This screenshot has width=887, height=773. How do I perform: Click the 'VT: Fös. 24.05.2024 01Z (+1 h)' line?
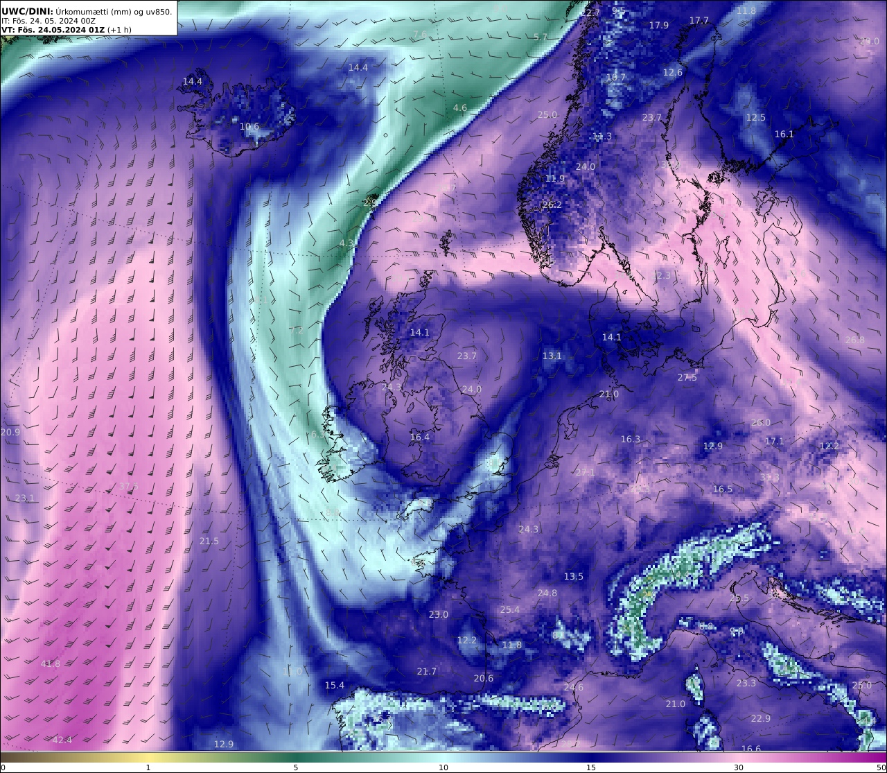click(67, 30)
